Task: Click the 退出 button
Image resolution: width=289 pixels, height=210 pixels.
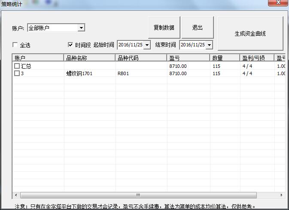Action: [198, 27]
